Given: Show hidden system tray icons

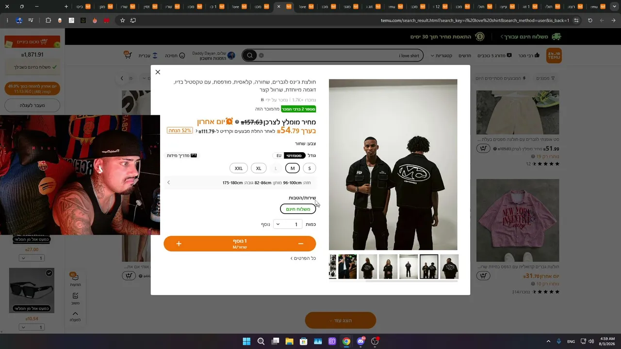Looking at the screenshot, I should [x=548, y=341].
